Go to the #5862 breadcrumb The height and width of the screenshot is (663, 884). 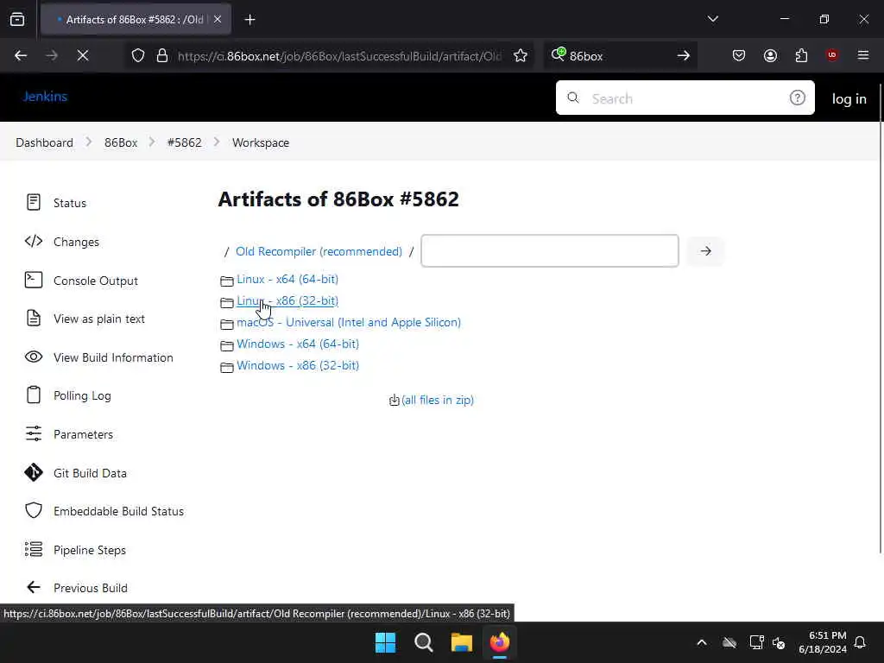(x=185, y=142)
